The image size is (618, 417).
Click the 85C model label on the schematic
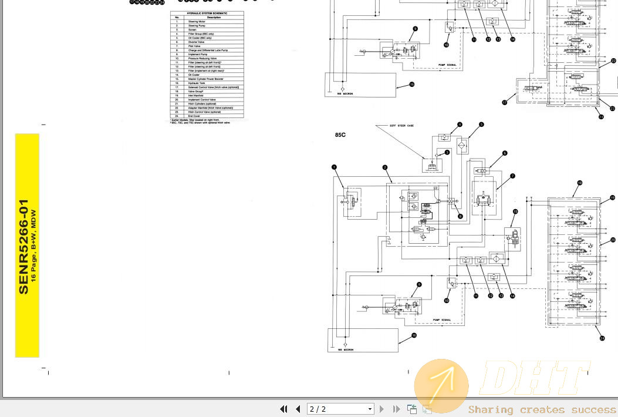pyautogui.click(x=340, y=135)
